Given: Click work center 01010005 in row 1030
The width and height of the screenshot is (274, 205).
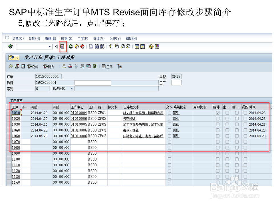Looking at the screenshot, I should click(x=79, y=124).
